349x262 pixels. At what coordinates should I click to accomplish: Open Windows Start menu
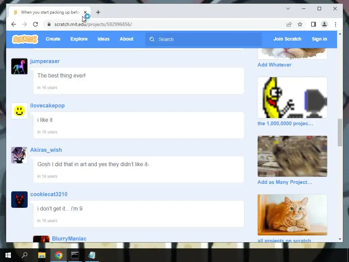(x=8, y=255)
